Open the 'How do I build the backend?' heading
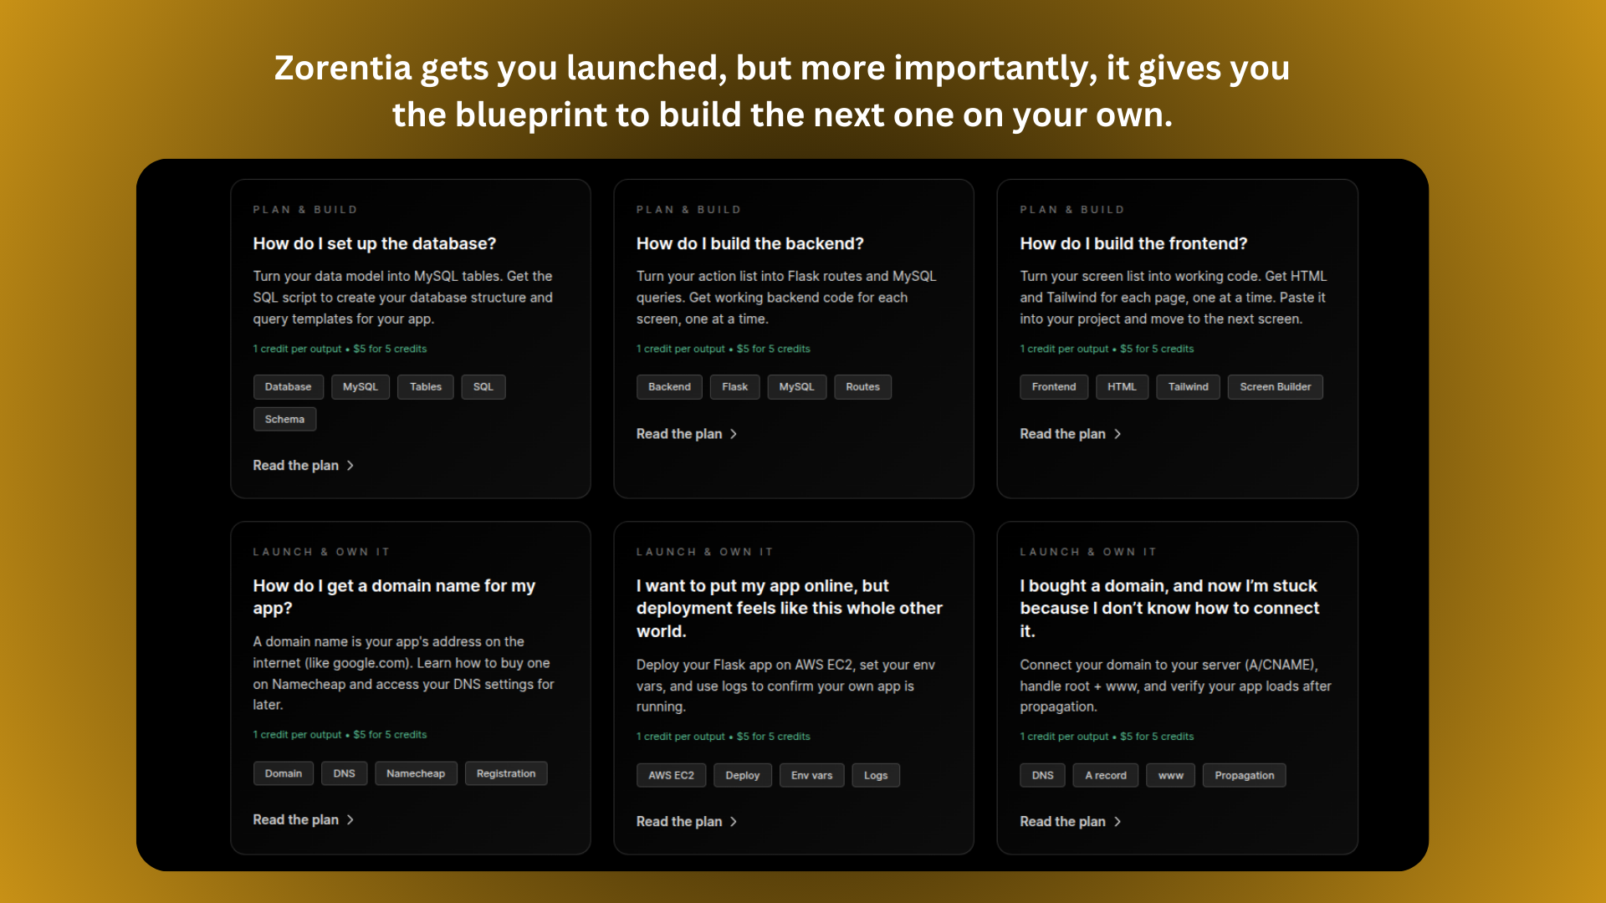The width and height of the screenshot is (1606, 903). pos(749,244)
